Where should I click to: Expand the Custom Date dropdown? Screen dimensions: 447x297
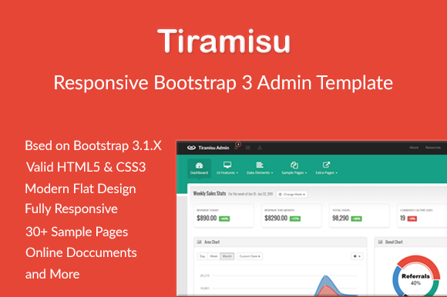(x=250, y=256)
